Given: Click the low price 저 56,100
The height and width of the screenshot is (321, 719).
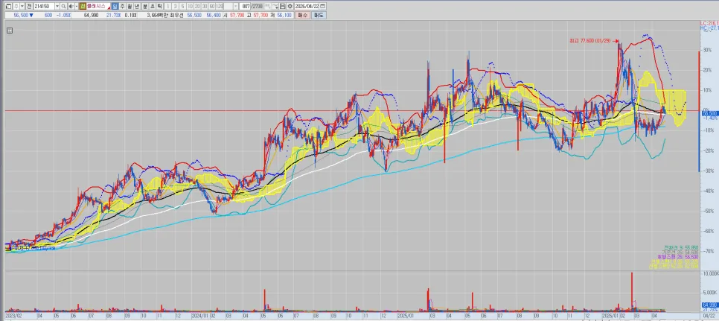Looking at the screenshot, I should (281, 15).
